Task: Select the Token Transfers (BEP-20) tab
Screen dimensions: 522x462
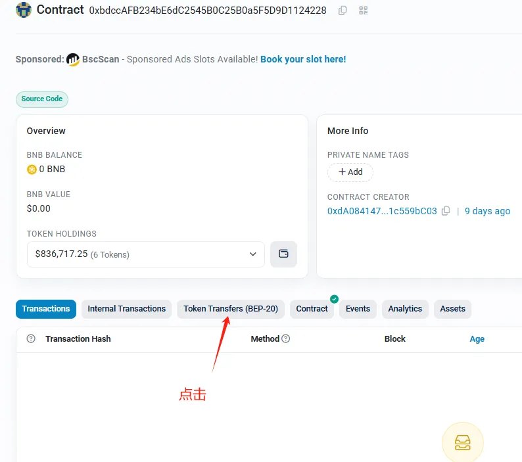Action: [x=230, y=309]
